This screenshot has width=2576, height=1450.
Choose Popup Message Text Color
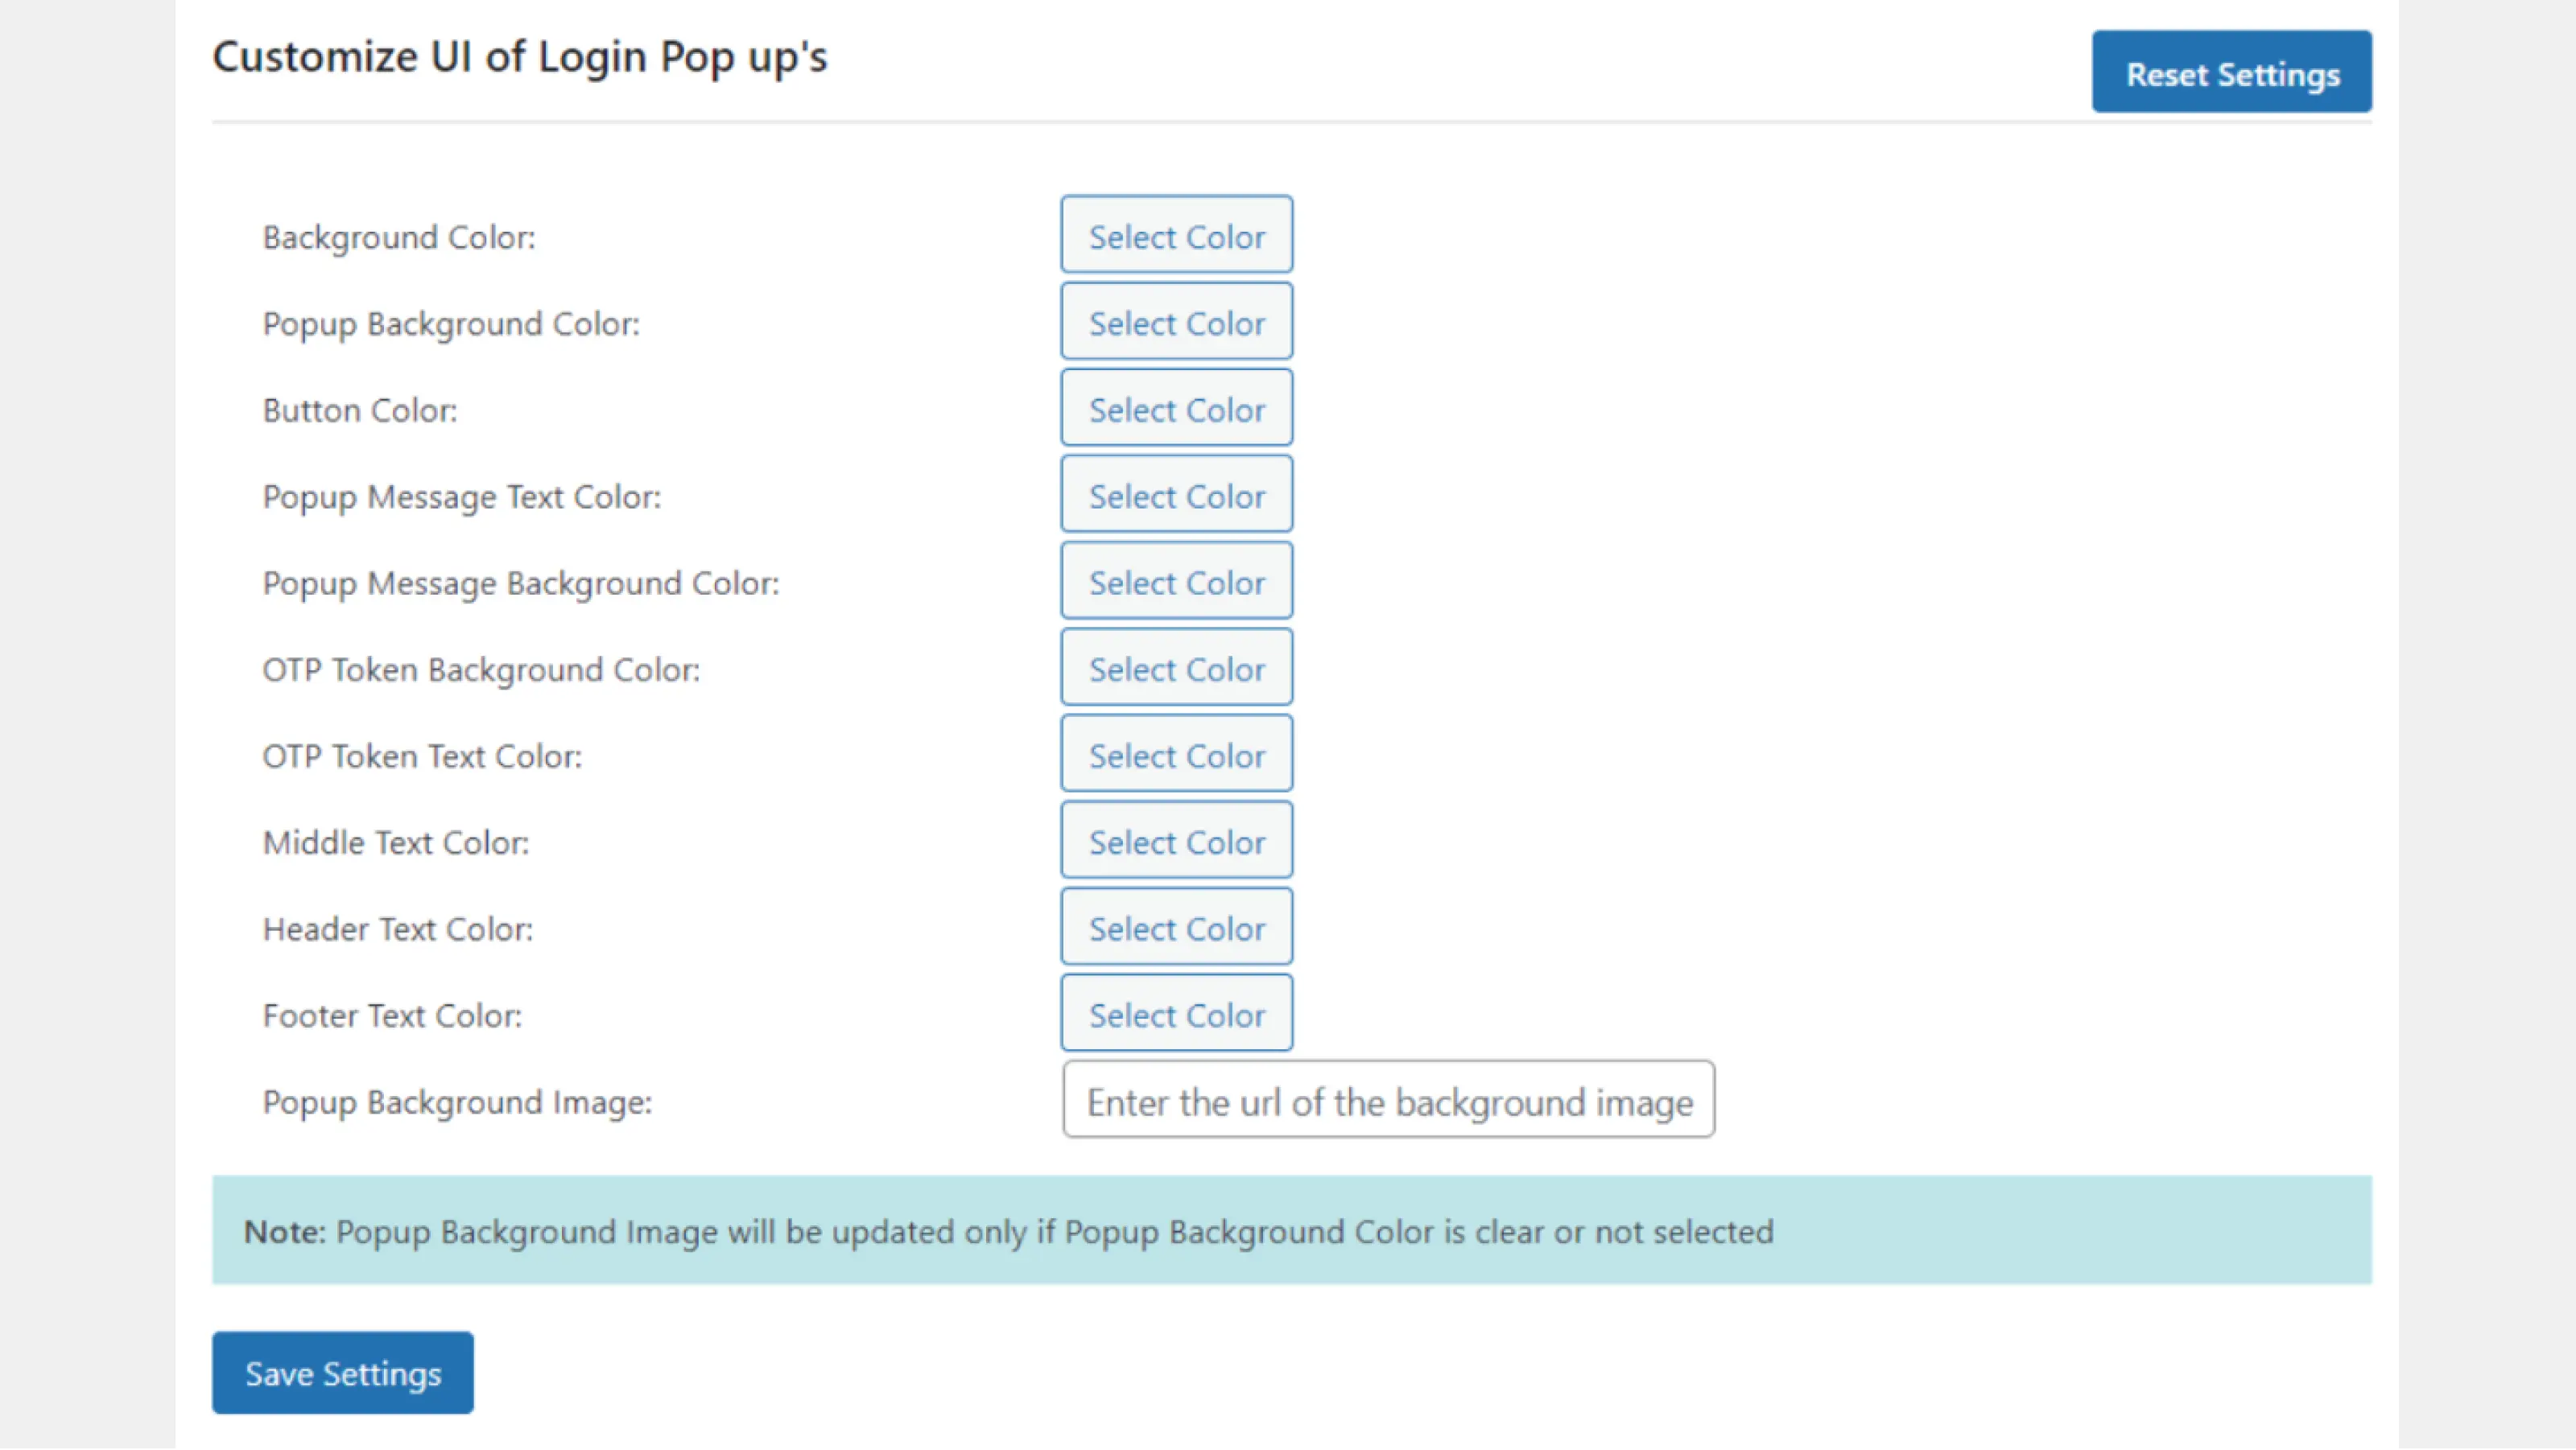tap(1176, 495)
